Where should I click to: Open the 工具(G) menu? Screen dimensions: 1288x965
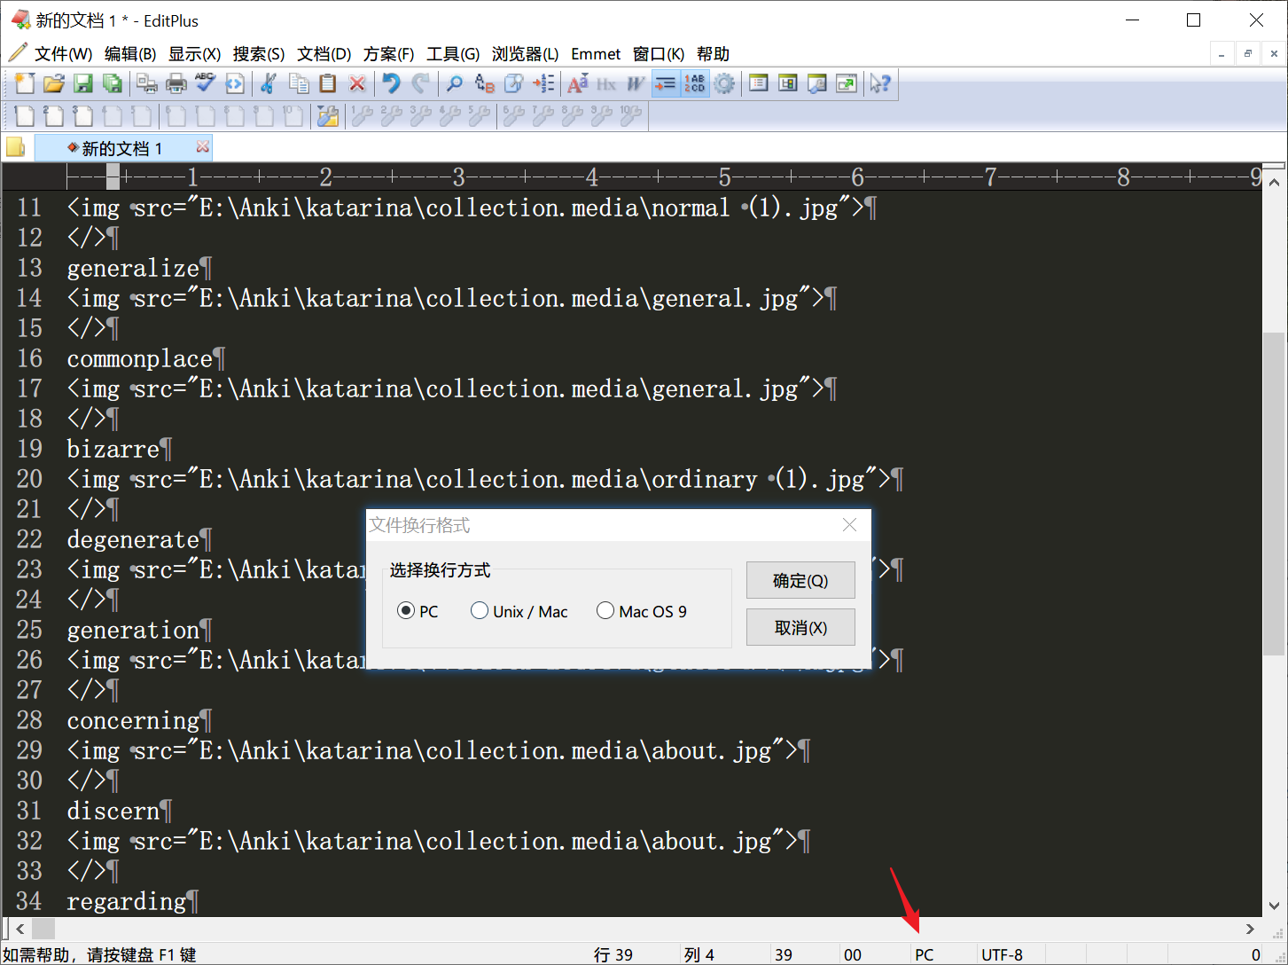click(453, 54)
